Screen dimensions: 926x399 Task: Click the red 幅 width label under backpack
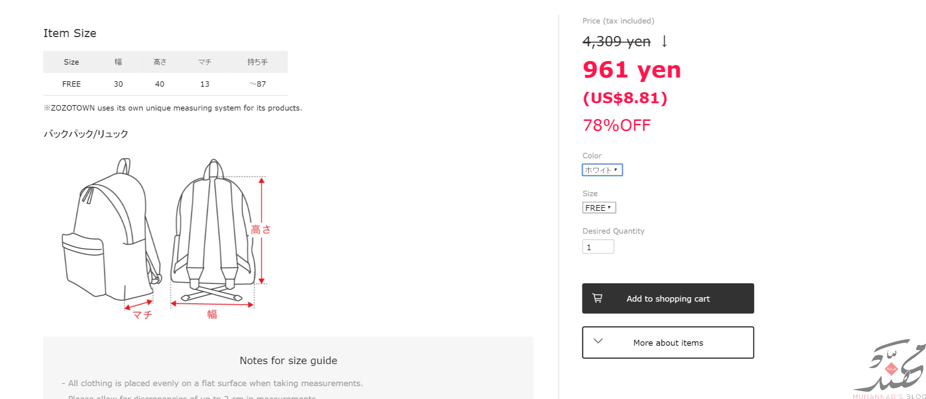pos(212,314)
